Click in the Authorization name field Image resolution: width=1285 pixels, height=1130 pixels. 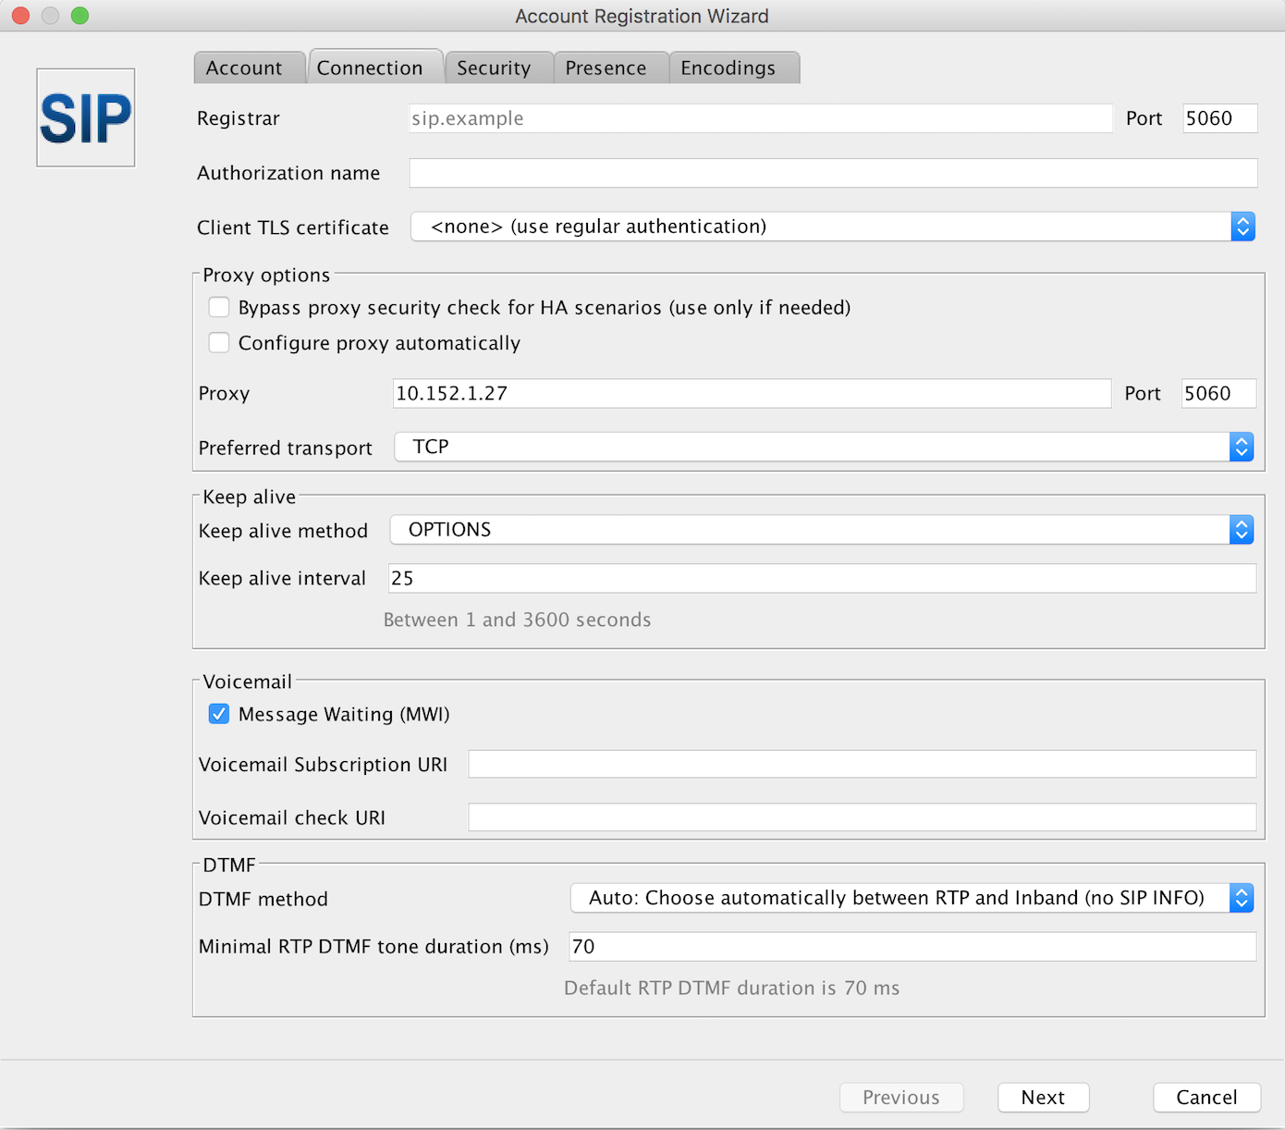(832, 172)
